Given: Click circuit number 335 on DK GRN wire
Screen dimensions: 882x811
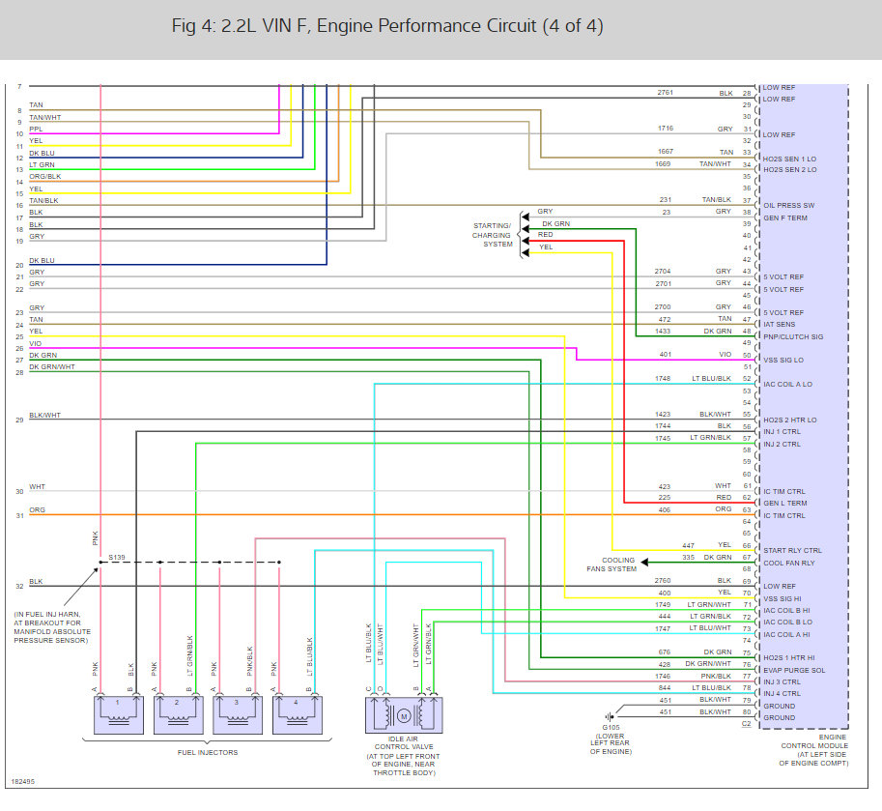Looking at the screenshot, I should [689, 557].
